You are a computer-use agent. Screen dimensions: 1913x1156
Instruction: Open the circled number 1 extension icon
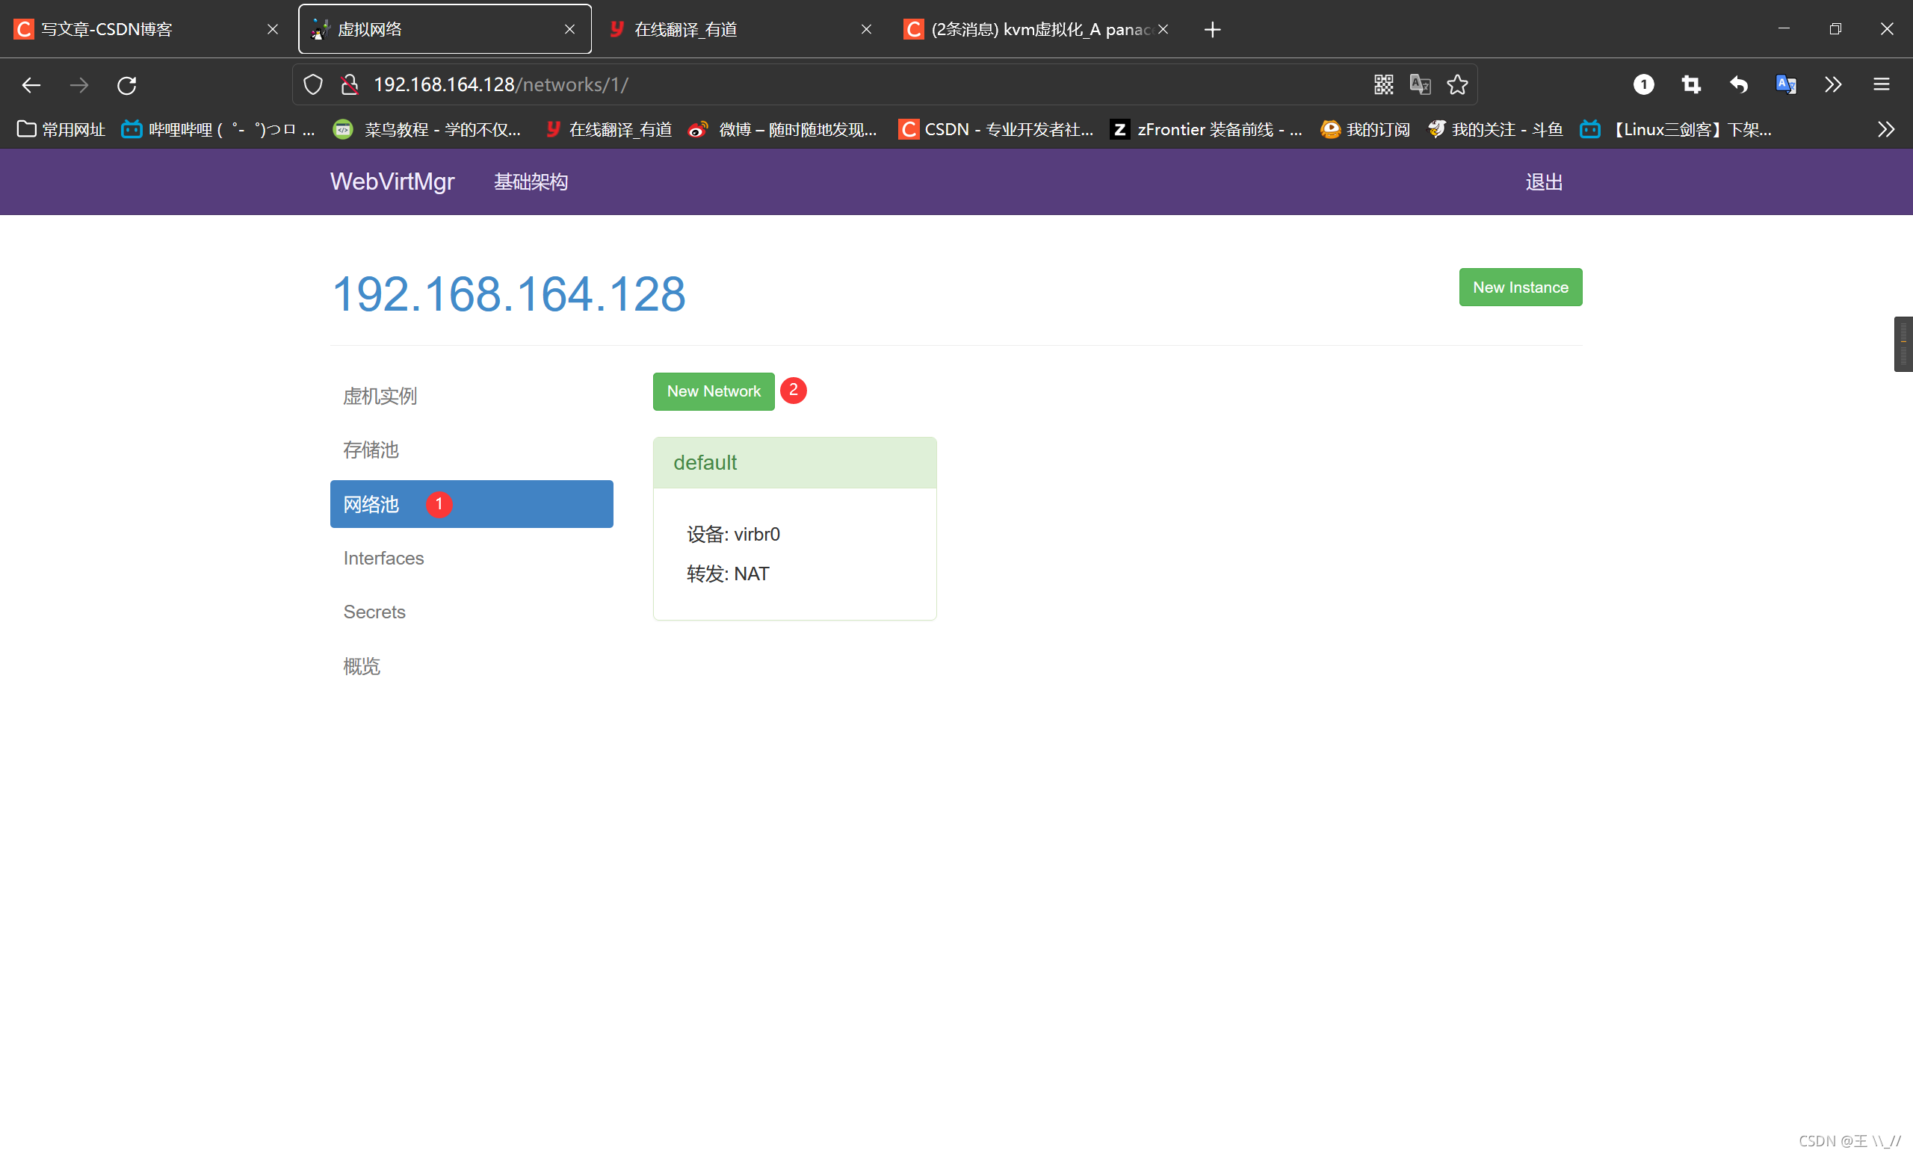pos(1642,84)
